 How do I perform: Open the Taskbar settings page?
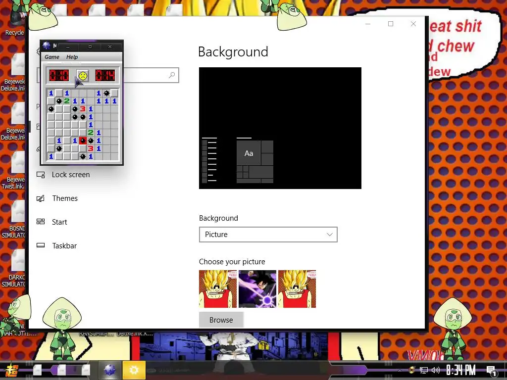56,246
